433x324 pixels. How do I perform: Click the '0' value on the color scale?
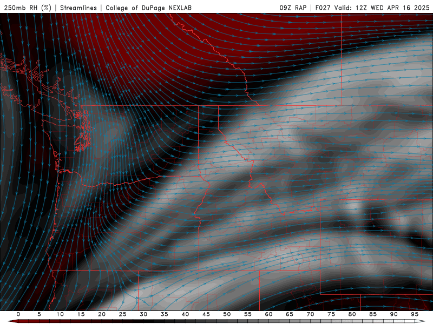(x=18, y=314)
